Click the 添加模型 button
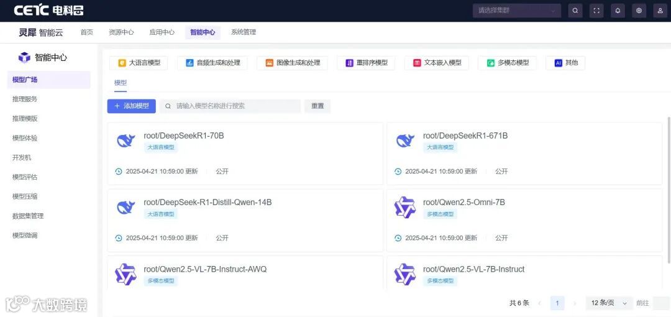 tap(131, 106)
